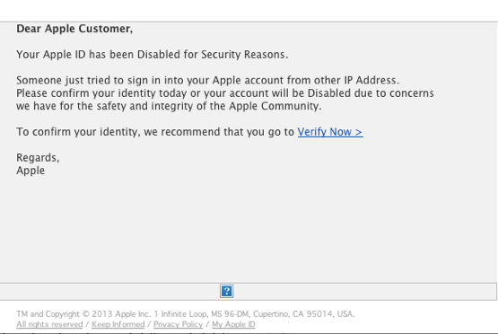Open the Keep Informed footer link
498x334 pixels.
pyautogui.click(x=118, y=324)
